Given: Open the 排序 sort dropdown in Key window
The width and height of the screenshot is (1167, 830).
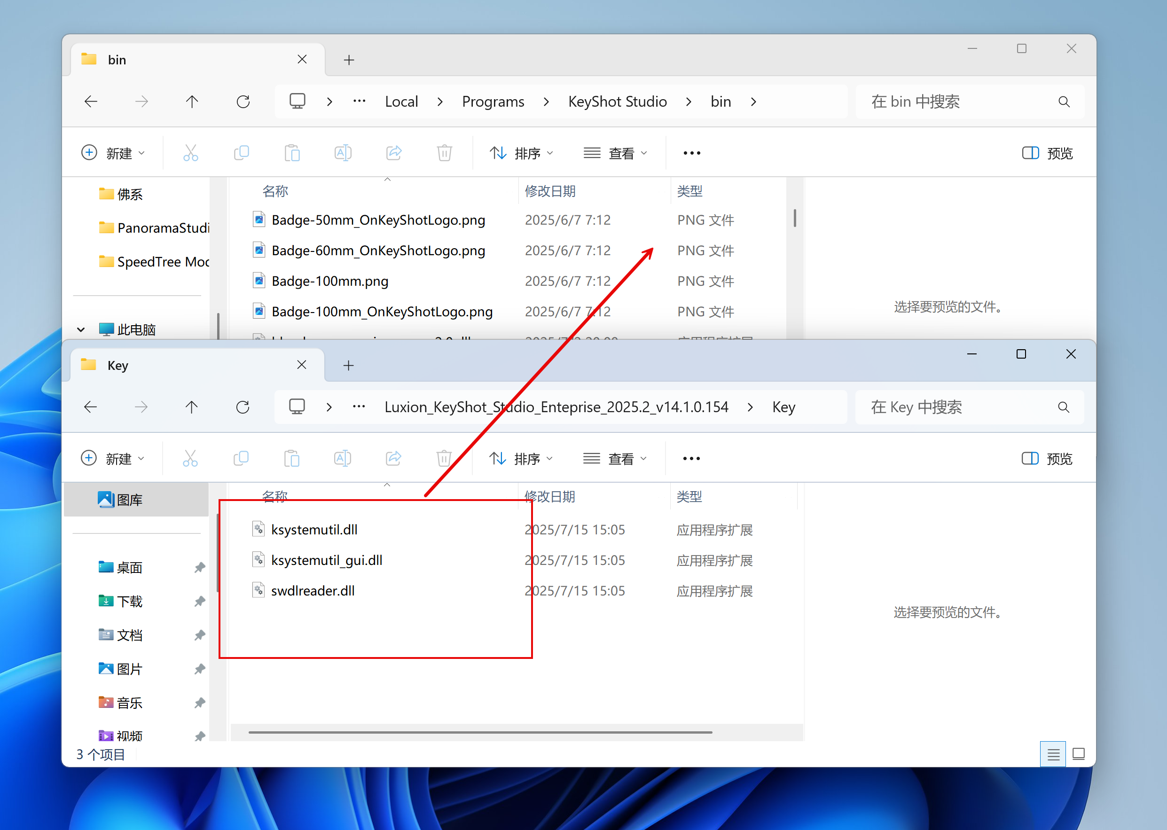Looking at the screenshot, I should coord(521,458).
